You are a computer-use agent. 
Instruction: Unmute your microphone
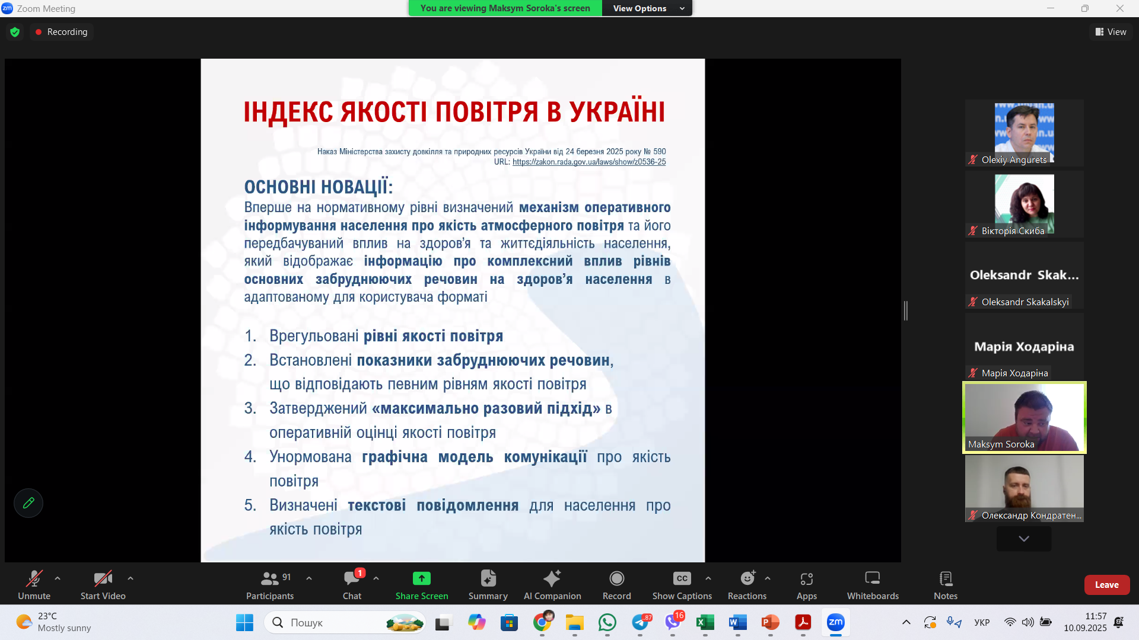point(34,584)
